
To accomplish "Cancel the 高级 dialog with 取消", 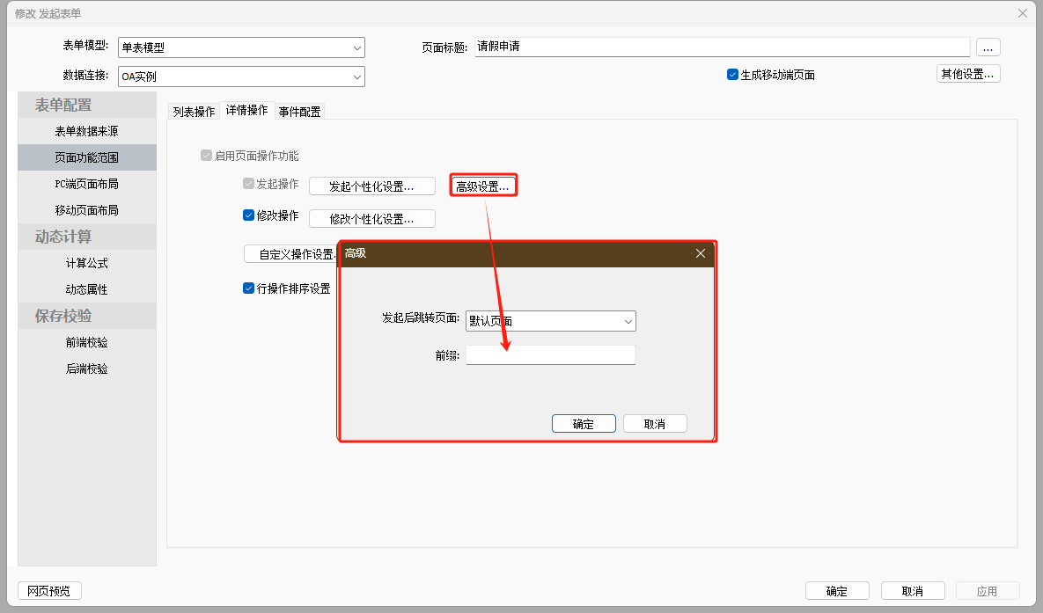I will (654, 424).
